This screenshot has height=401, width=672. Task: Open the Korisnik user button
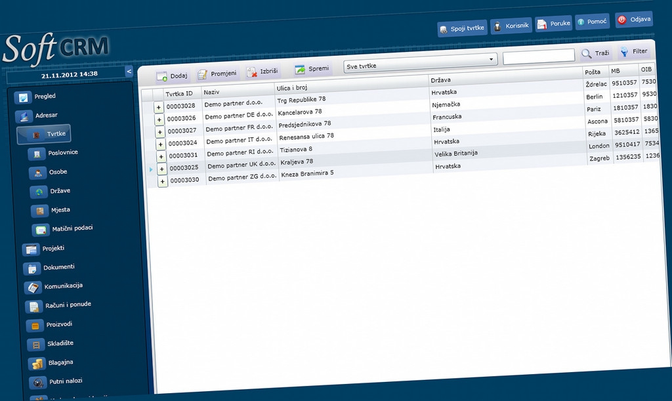click(511, 26)
